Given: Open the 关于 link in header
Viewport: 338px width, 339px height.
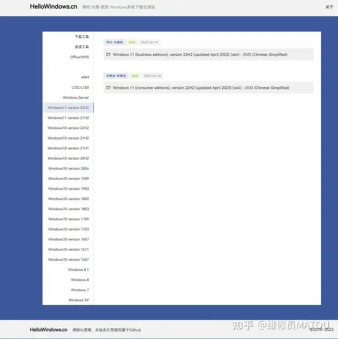Looking at the screenshot, I should (x=329, y=7).
